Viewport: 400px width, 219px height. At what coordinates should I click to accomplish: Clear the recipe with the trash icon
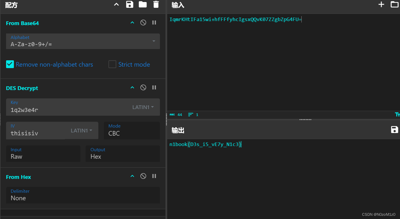coord(156,4)
